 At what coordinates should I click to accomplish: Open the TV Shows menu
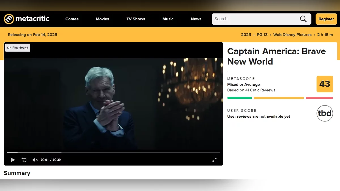[x=136, y=19]
